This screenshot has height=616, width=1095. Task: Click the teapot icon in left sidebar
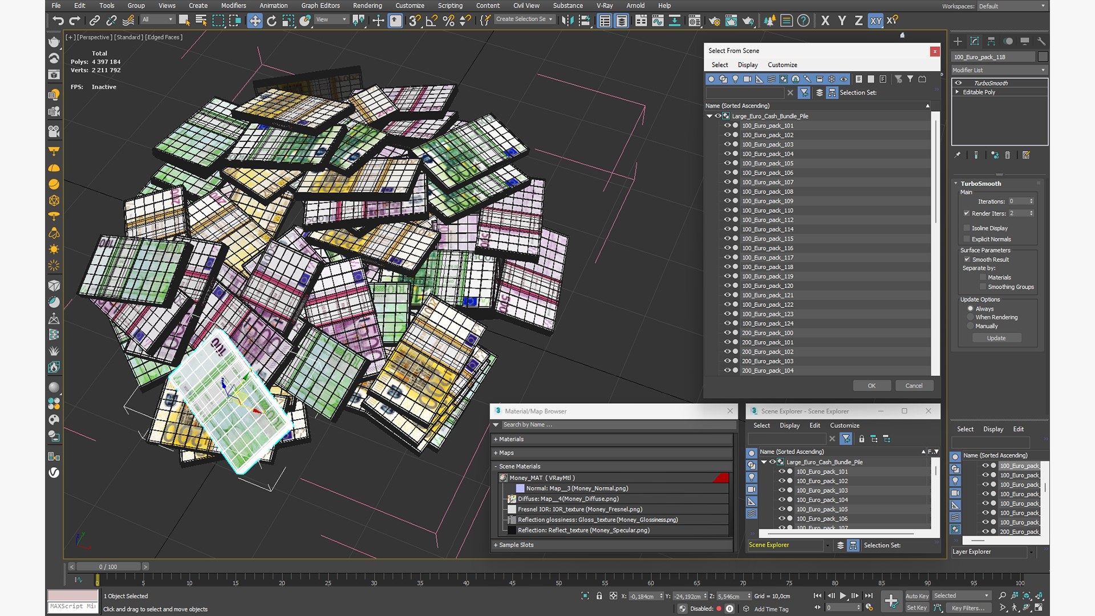click(54, 42)
